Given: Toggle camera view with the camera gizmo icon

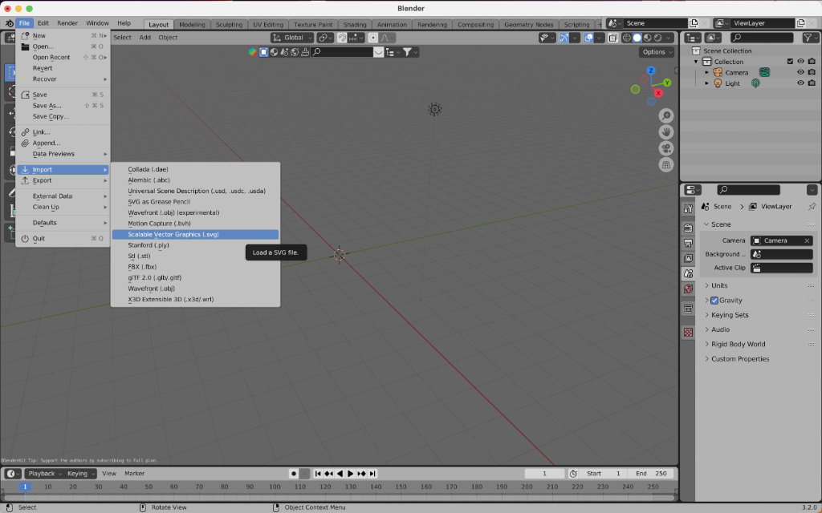Looking at the screenshot, I should click(666, 148).
